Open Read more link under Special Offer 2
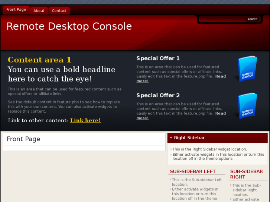This screenshot has width=270, height=202. pos(181,116)
